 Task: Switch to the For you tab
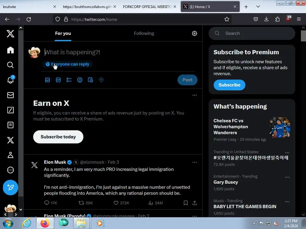63,33
